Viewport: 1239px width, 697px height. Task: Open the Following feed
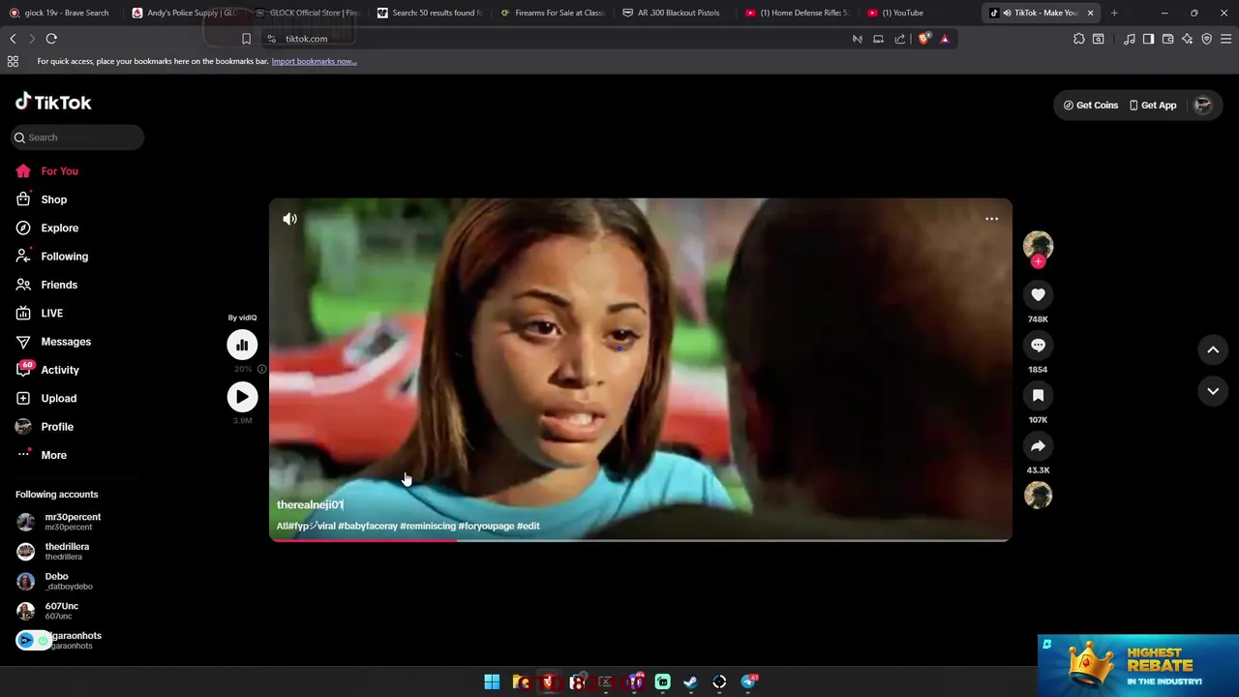pyautogui.click(x=51, y=257)
